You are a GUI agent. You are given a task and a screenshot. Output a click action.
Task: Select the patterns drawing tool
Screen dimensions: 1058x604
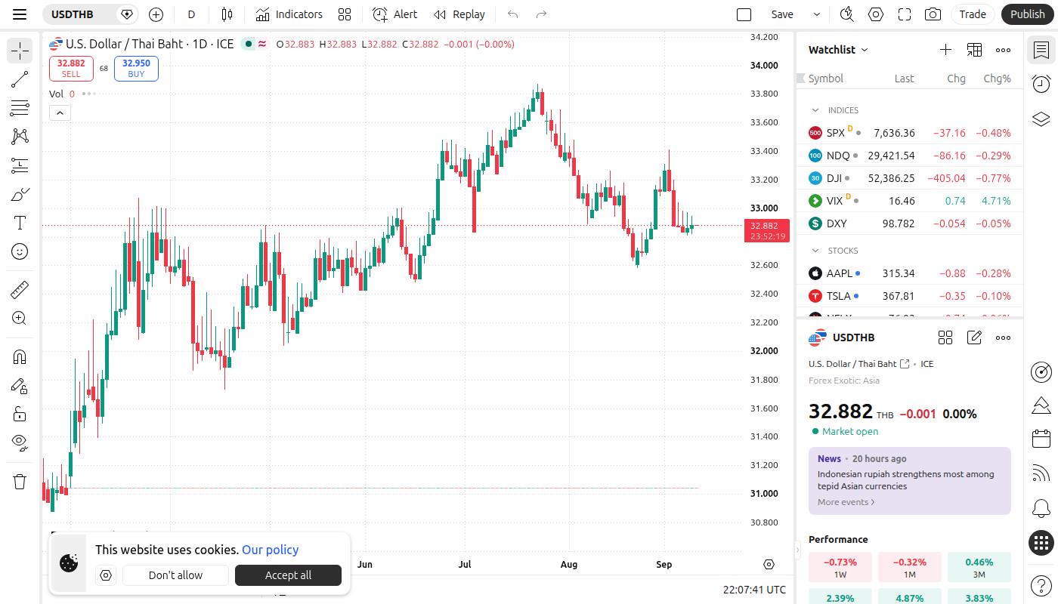point(20,137)
